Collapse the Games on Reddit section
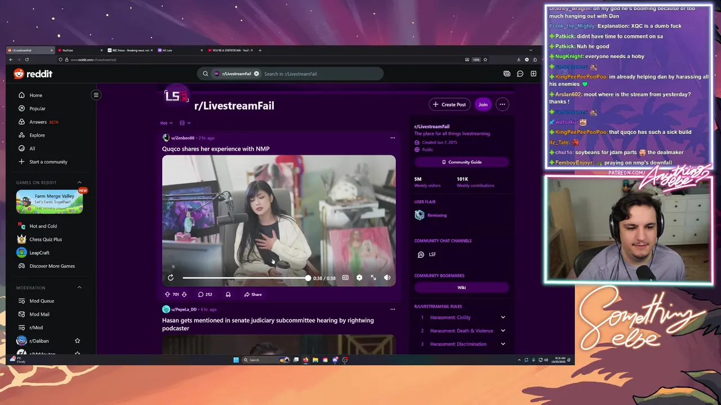Image resolution: width=721 pixels, height=405 pixels. tap(79, 182)
